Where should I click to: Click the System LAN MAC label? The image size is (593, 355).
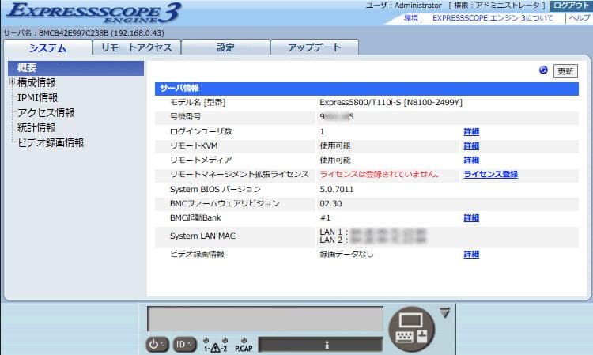coord(202,236)
